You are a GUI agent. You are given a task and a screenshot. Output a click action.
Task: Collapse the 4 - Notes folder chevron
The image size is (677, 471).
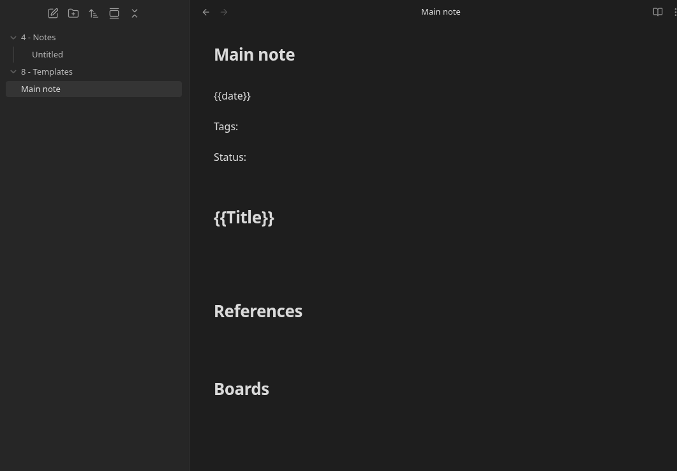pos(13,38)
